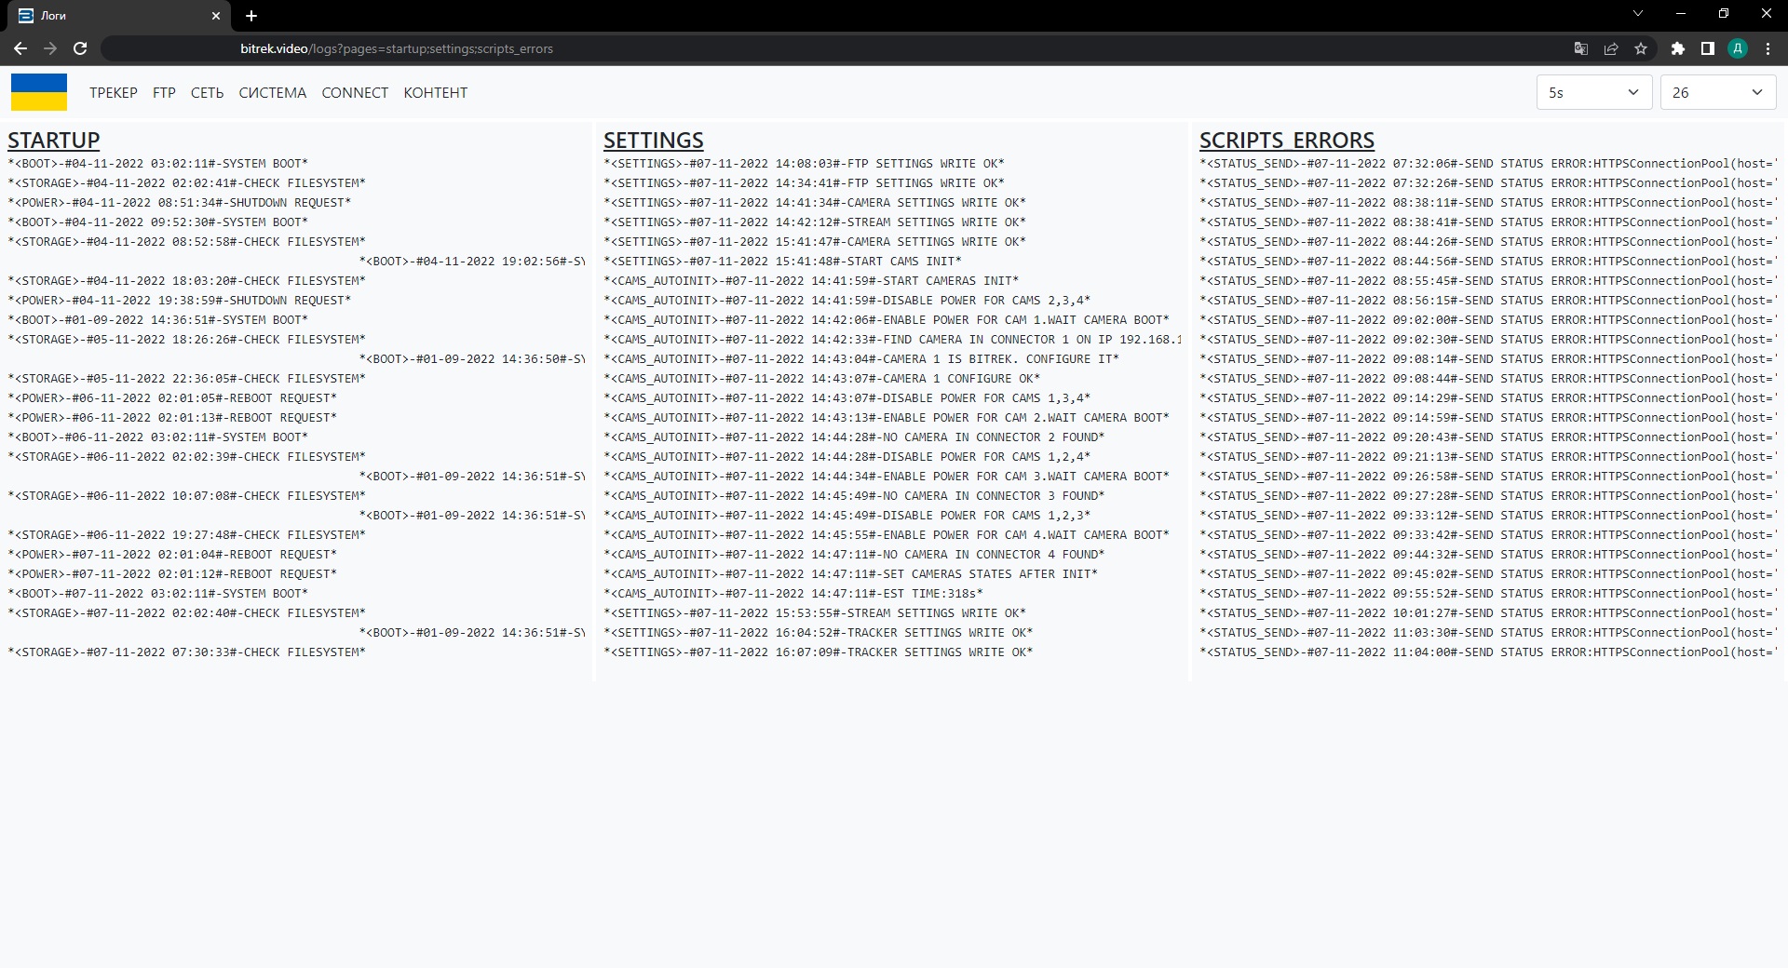Open the Google Translate page icon
This screenshot has width=1788, height=968.
1581,48
